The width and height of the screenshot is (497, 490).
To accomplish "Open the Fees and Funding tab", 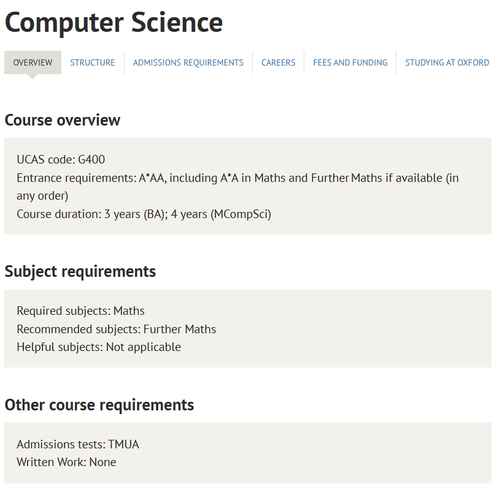I will coord(350,62).
